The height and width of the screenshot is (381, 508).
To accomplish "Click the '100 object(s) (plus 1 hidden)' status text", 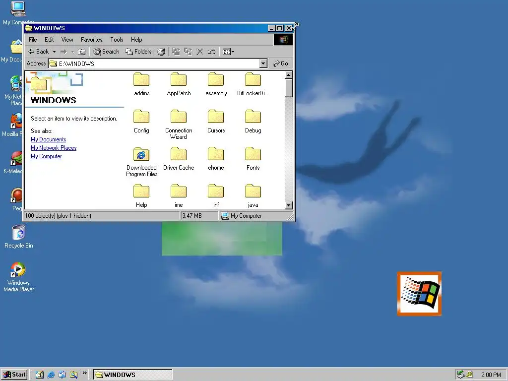I will (58, 216).
